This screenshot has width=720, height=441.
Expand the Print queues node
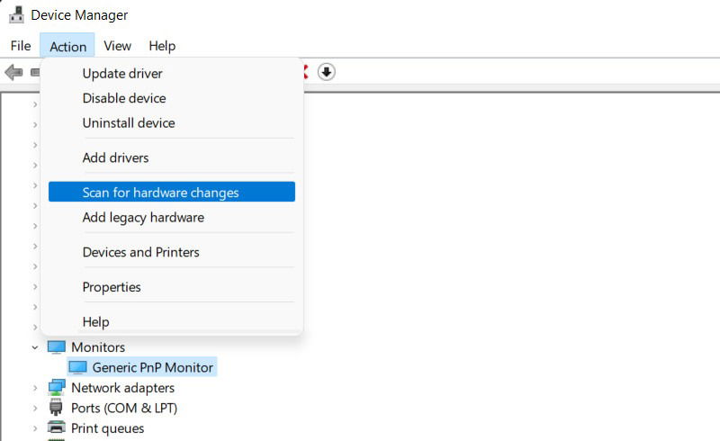[x=35, y=428]
